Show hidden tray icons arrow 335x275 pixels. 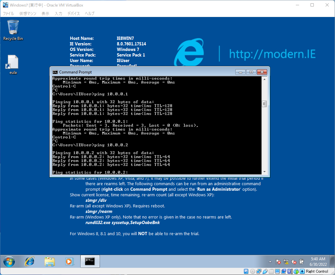(x=270, y=262)
